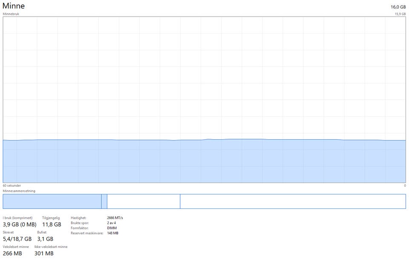
Task: Click the Minne heading
Action: 14,6
